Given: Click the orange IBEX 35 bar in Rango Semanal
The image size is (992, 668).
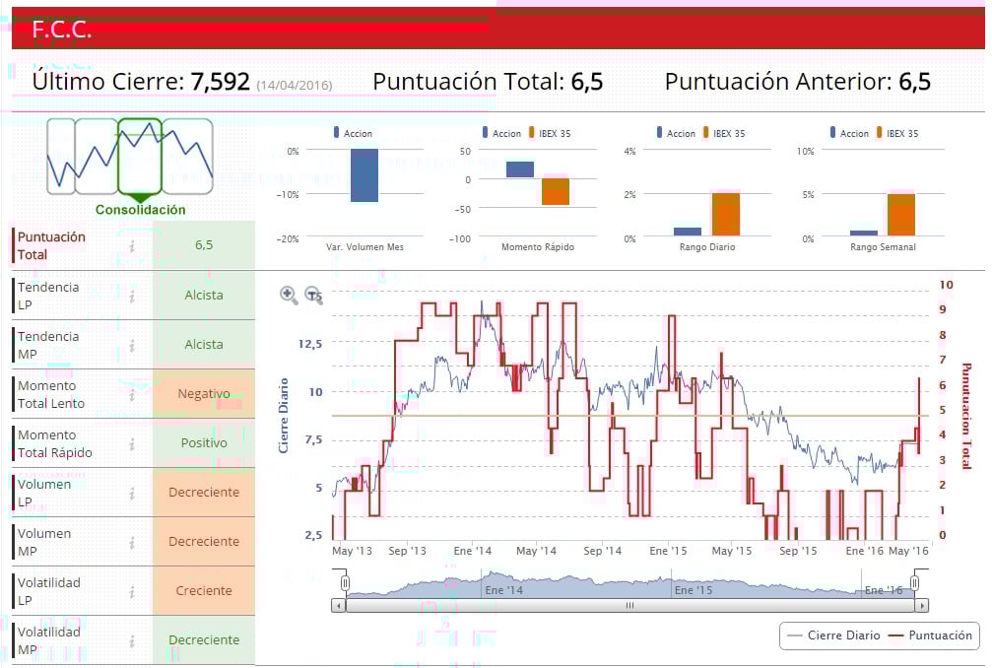Looking at the screenshot, I should (x=901, y=215).
